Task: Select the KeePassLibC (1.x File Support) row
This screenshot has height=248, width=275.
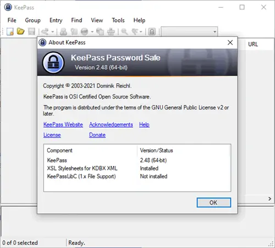Action: pos(137,177)
